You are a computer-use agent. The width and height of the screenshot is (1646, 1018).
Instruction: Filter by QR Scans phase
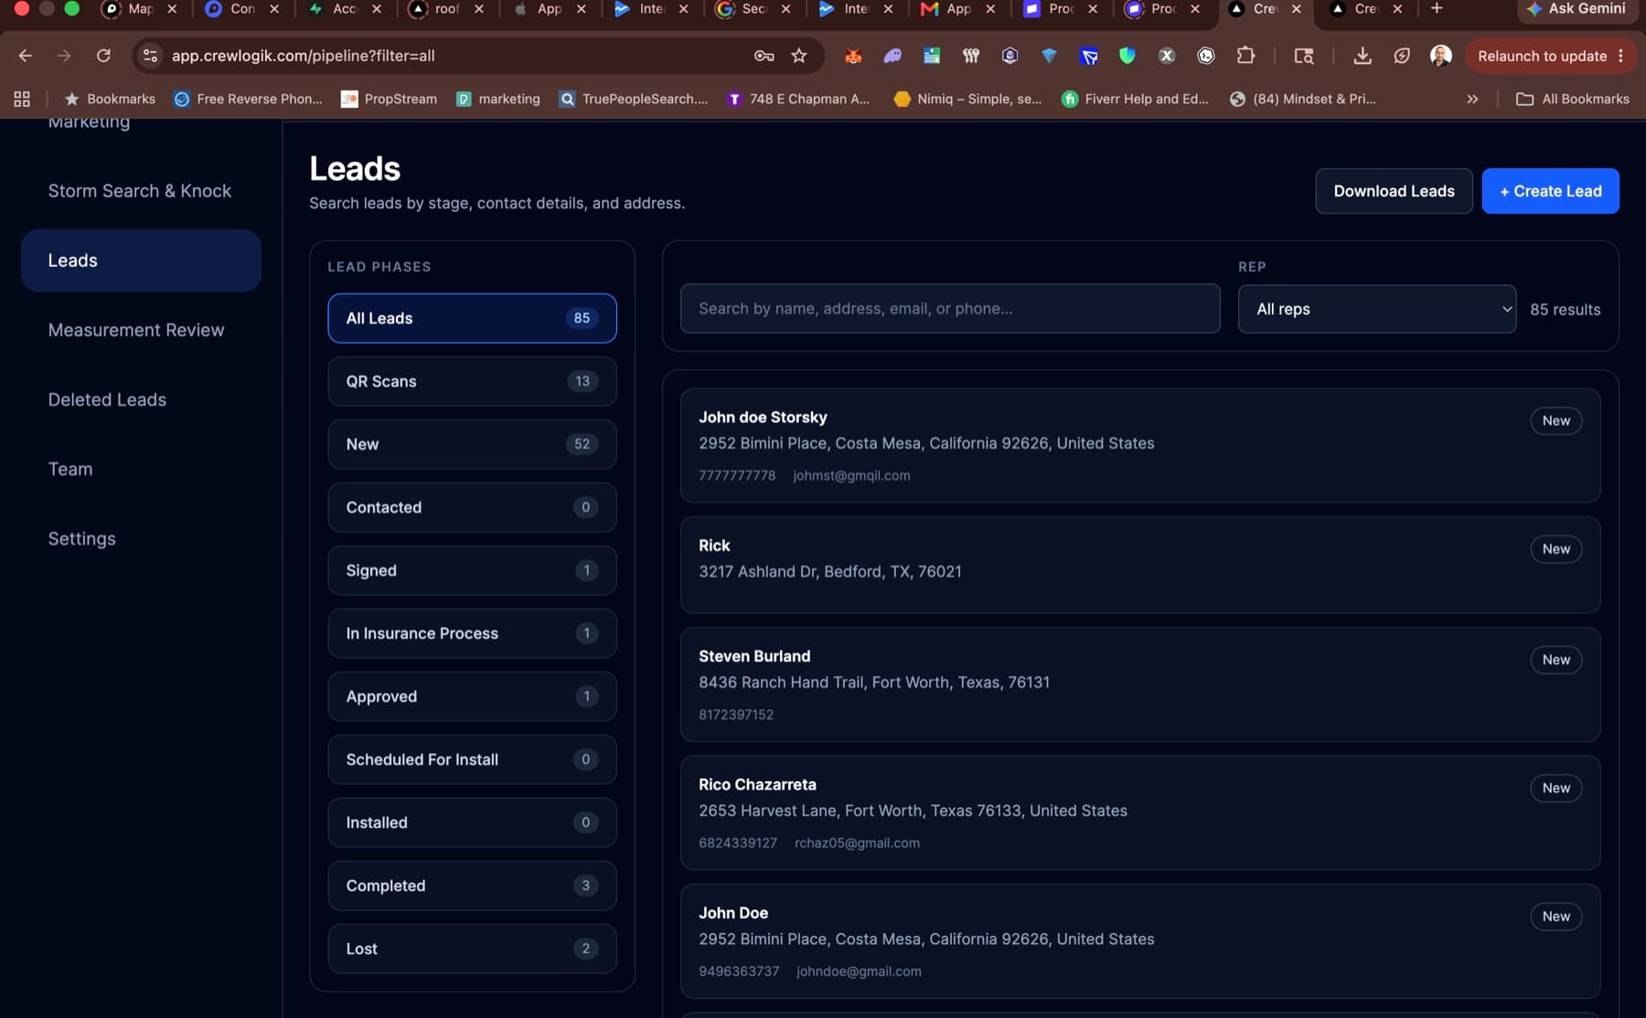pyautogui.click(x=472, y=381)
